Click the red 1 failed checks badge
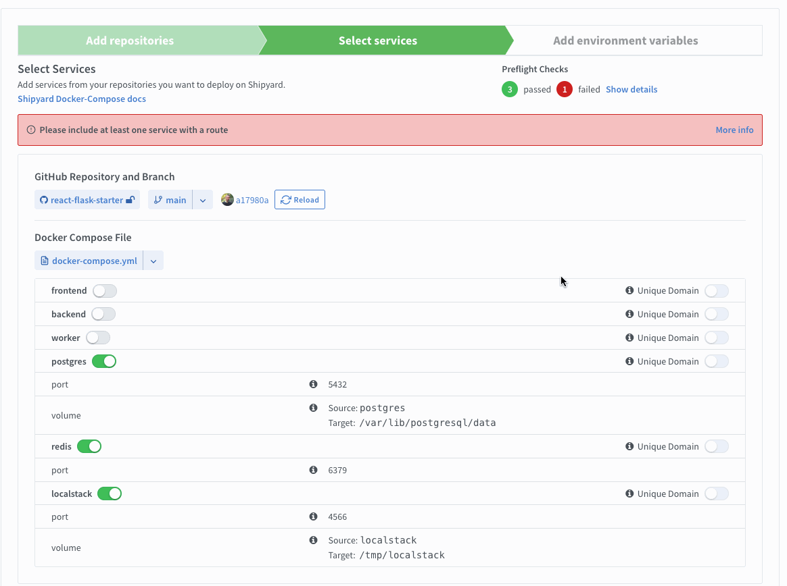 tap(564, 89)
